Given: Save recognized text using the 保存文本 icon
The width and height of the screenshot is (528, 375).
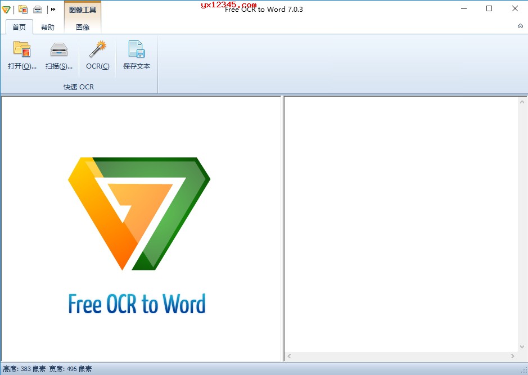Looking at the screenshot, I should (137, 56).
